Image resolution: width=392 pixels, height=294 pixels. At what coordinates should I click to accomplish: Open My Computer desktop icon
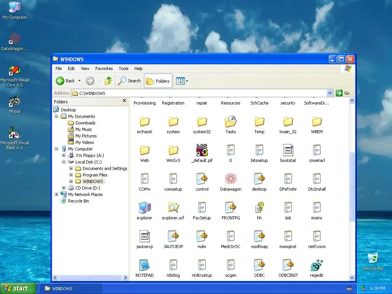pos(15,10)
